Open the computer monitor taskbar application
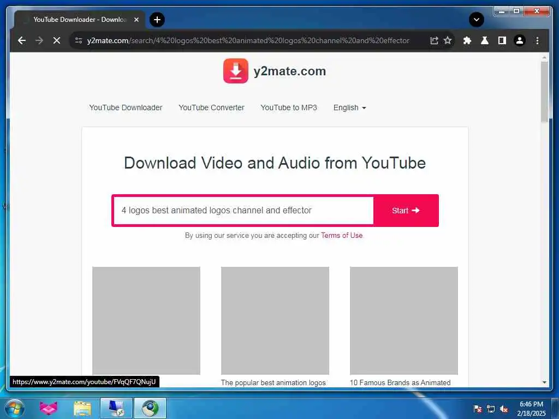Image resolution: width=559 pixels, height=419 pixels. point(116,408)
